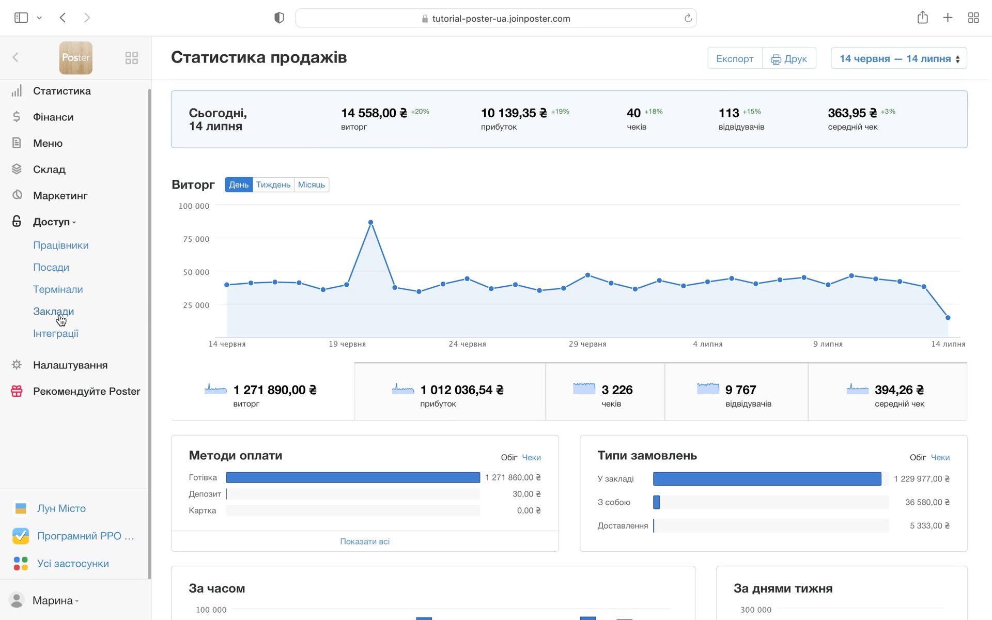
Task: Open the Заклади submenu item
Action: point(54,312)
